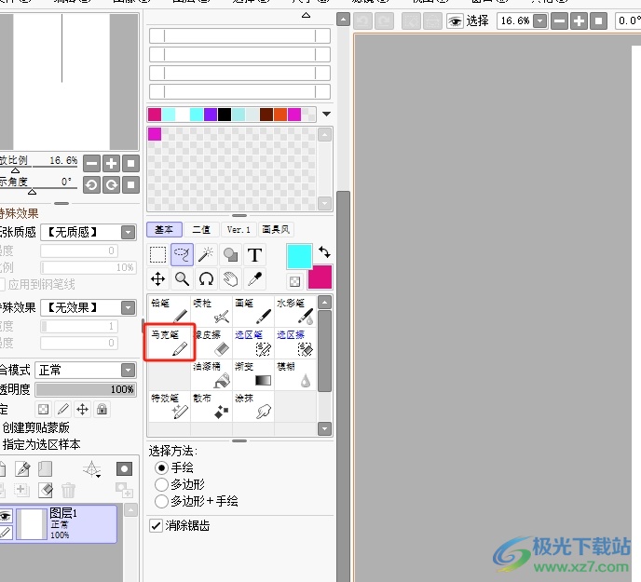Select the rotate view tool

206,279
